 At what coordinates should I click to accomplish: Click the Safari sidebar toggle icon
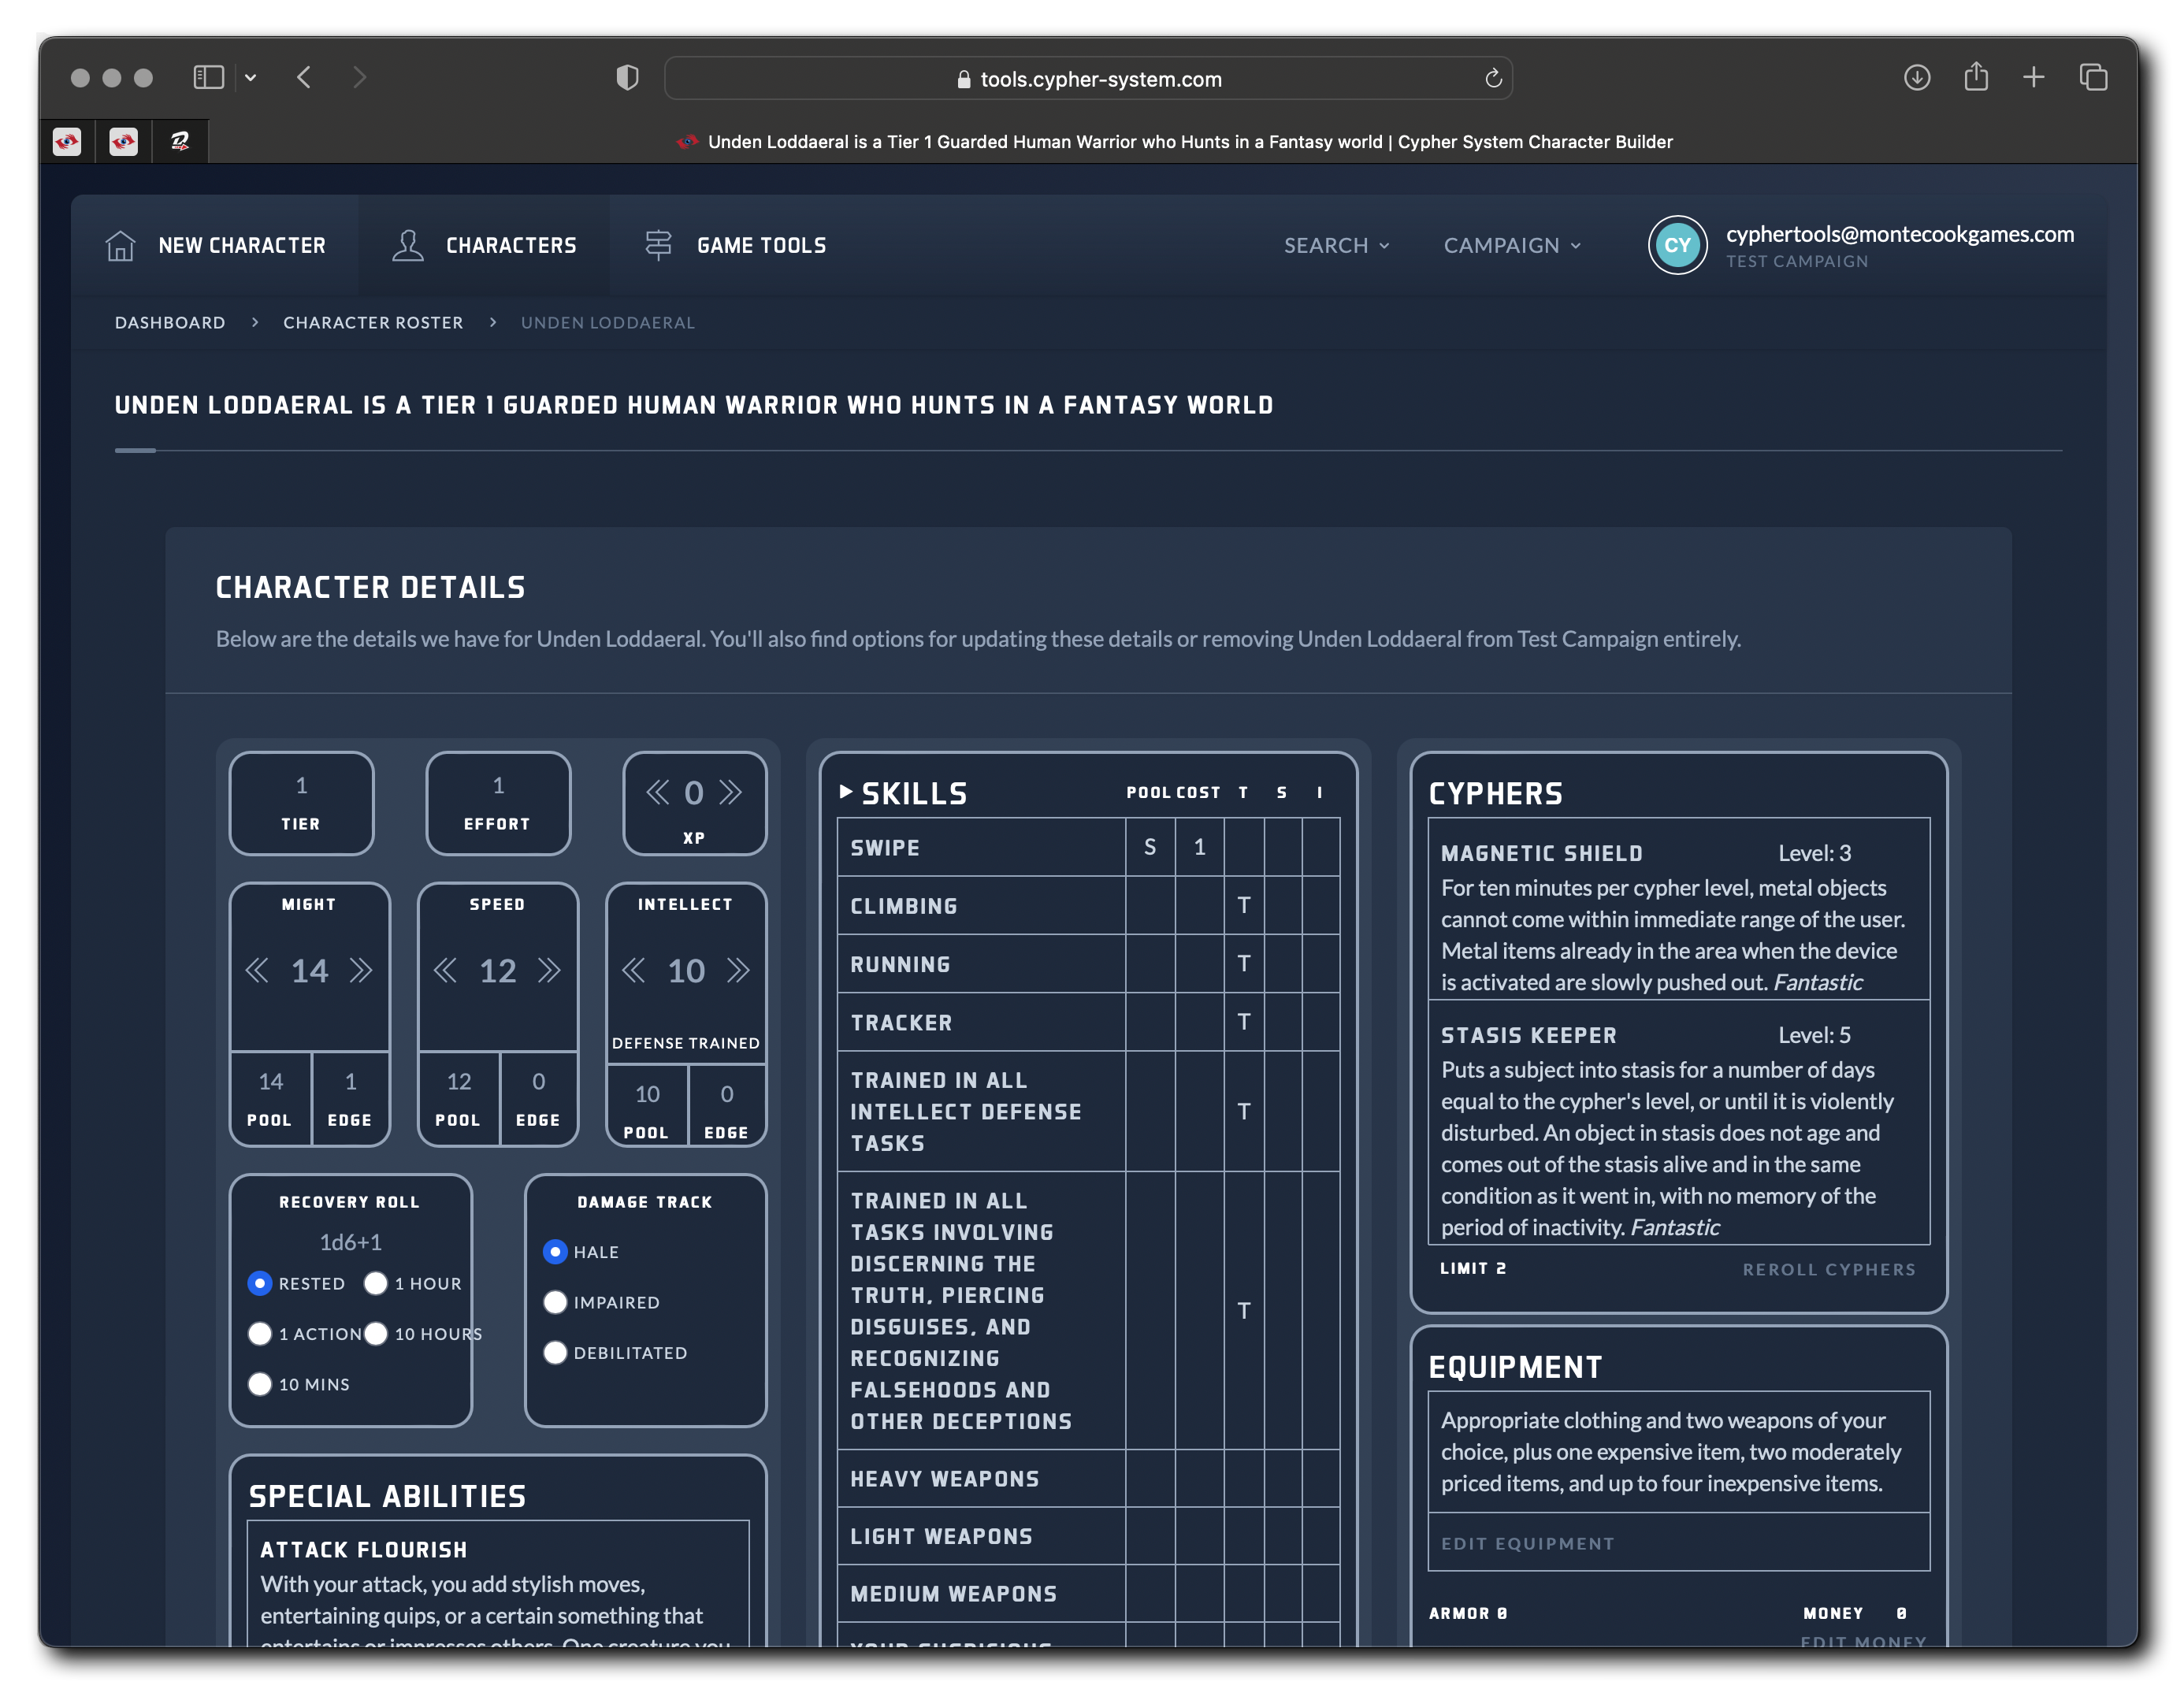pos(208,77)
